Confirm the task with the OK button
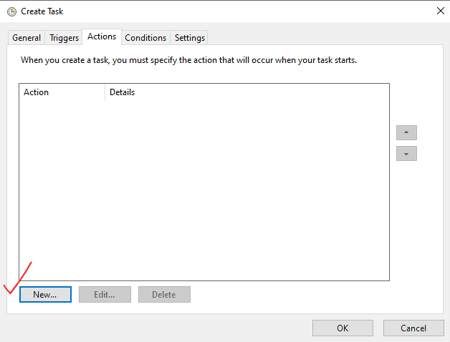450x342 pixels. pos(343,328)
